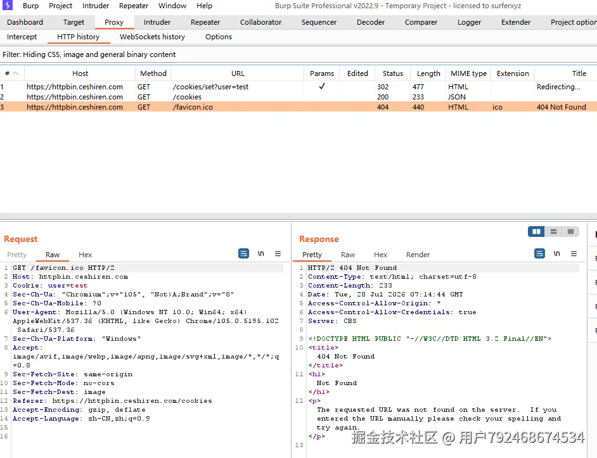
Task: Open the Logger tab
Action: [x=469, y=22]
